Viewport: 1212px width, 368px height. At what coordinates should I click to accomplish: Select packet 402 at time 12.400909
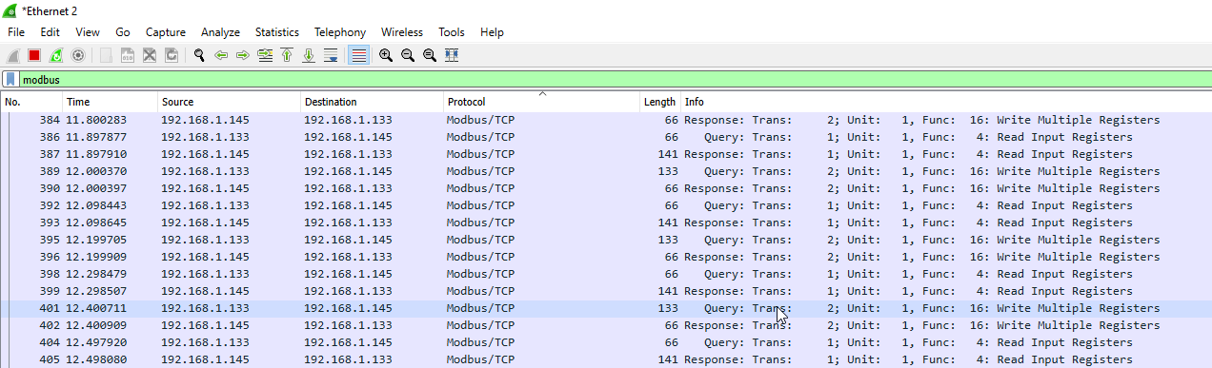[x=606, y=325]
